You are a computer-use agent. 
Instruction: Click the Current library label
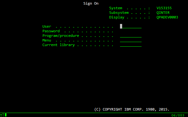(58, 45)
